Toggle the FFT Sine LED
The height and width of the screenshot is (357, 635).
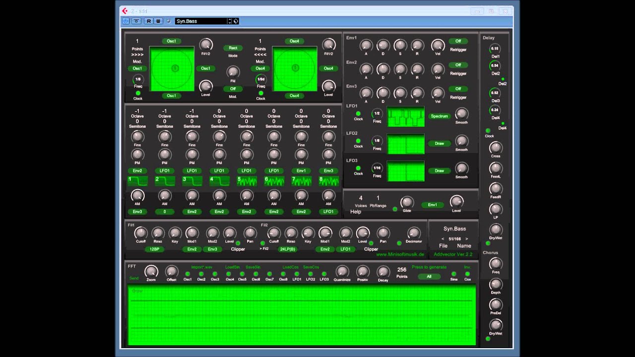click(x=453, y=273)
